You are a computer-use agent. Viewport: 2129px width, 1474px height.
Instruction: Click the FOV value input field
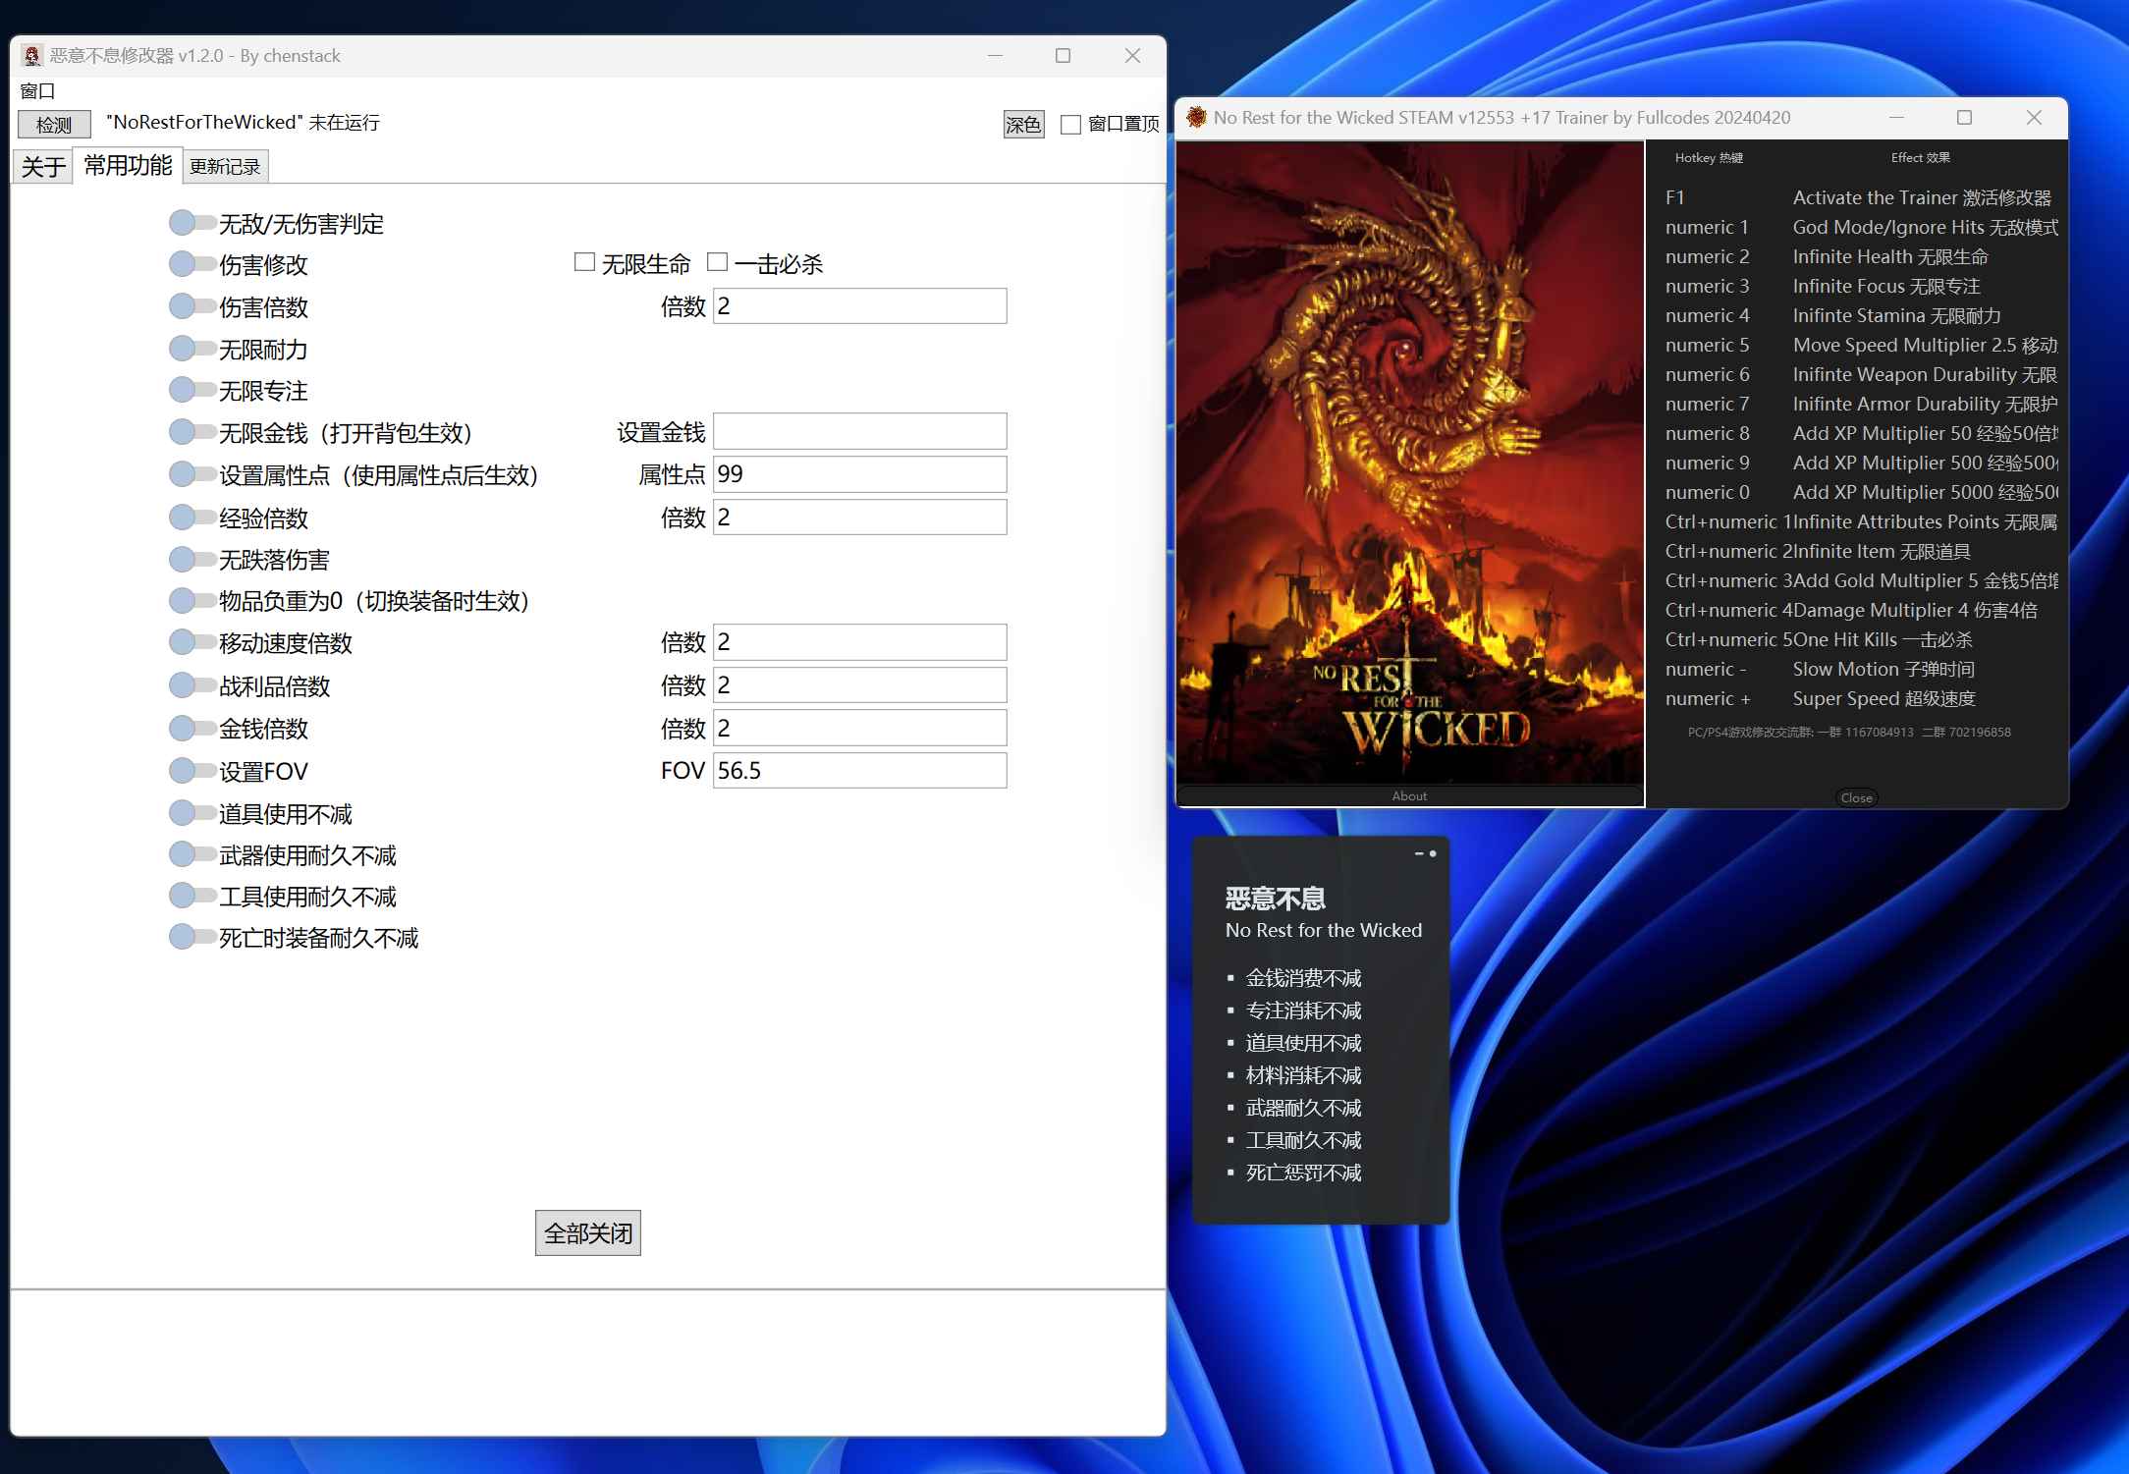point(860,770)
